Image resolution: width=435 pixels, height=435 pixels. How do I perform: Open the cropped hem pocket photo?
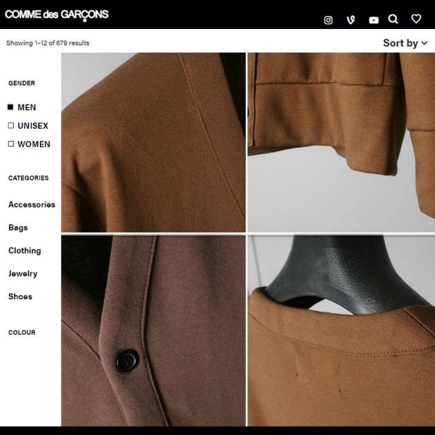[x=341, y=143]
